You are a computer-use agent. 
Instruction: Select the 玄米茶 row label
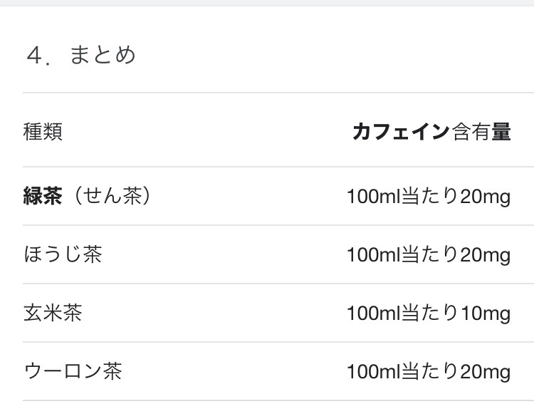53,313
